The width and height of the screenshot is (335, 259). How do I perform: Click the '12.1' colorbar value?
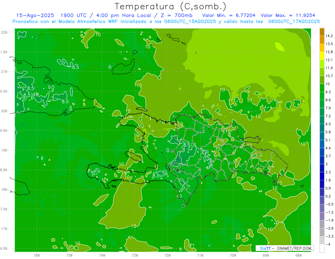(329, 60)
